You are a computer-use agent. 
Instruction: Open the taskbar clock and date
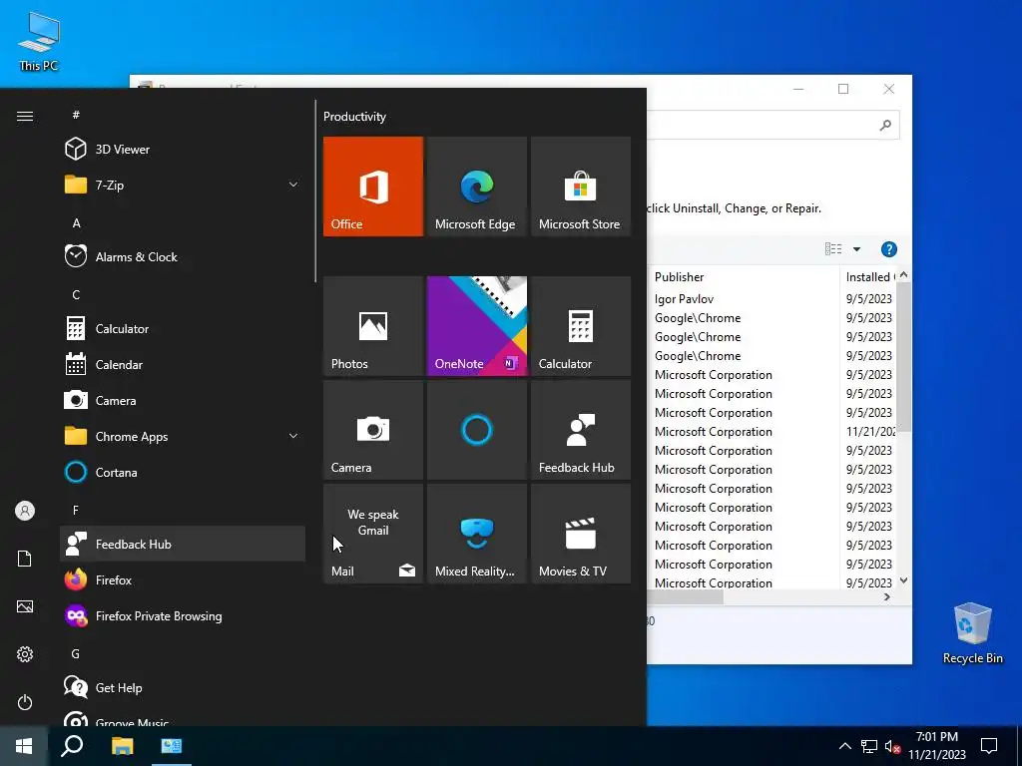(x=937, y=746)
